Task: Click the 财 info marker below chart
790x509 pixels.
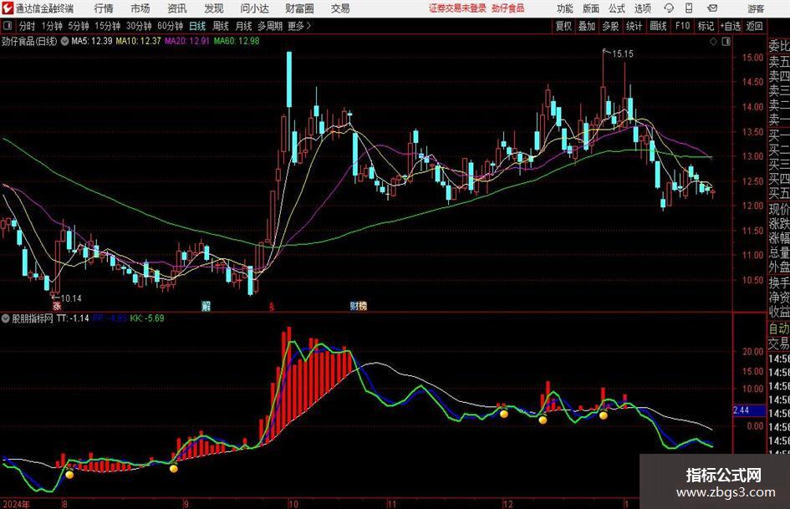Action: click(354, 306)
